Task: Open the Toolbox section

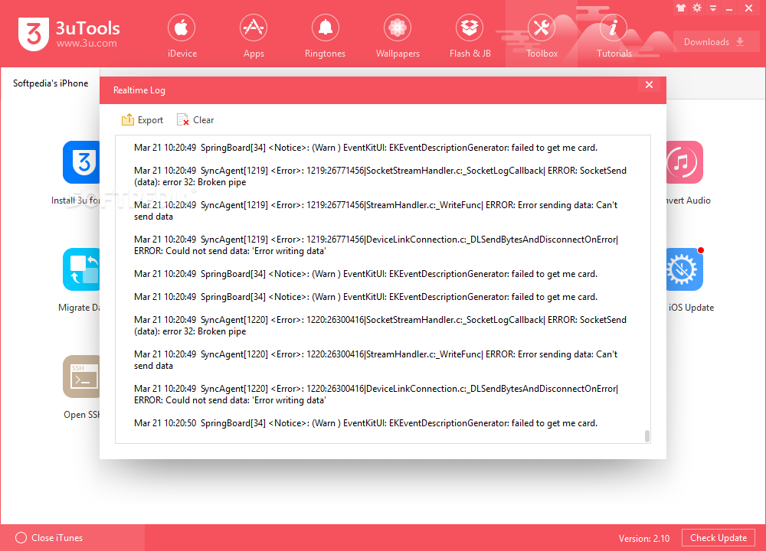Action: pyautogui.click(x=542, y=36)
